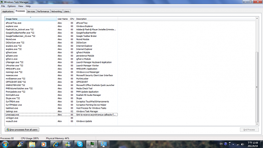Sort by User Name column header
The image size is (263, 148).
pos(63,19)
